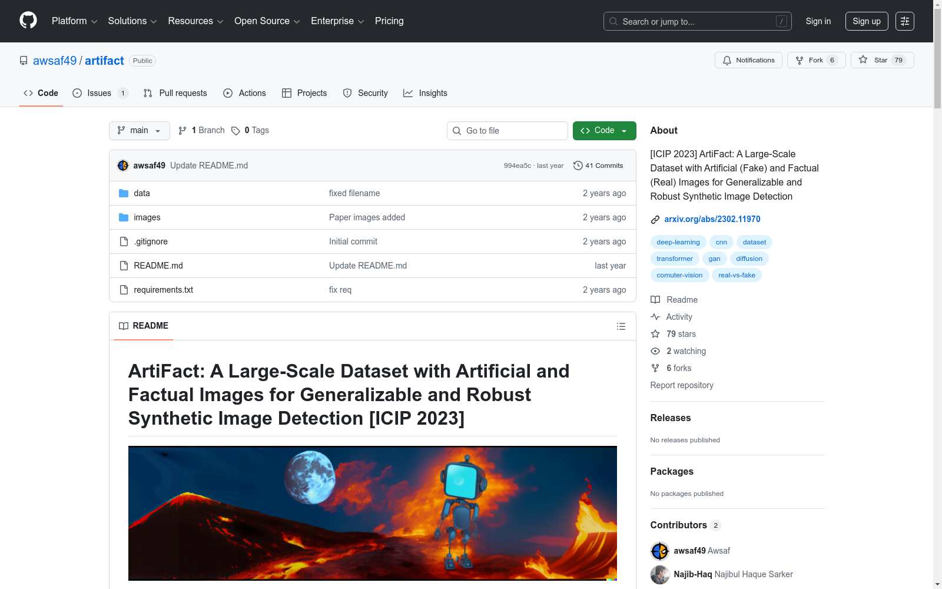Open the Insights tab
942x589 pixels.
[x=425, y=93]
